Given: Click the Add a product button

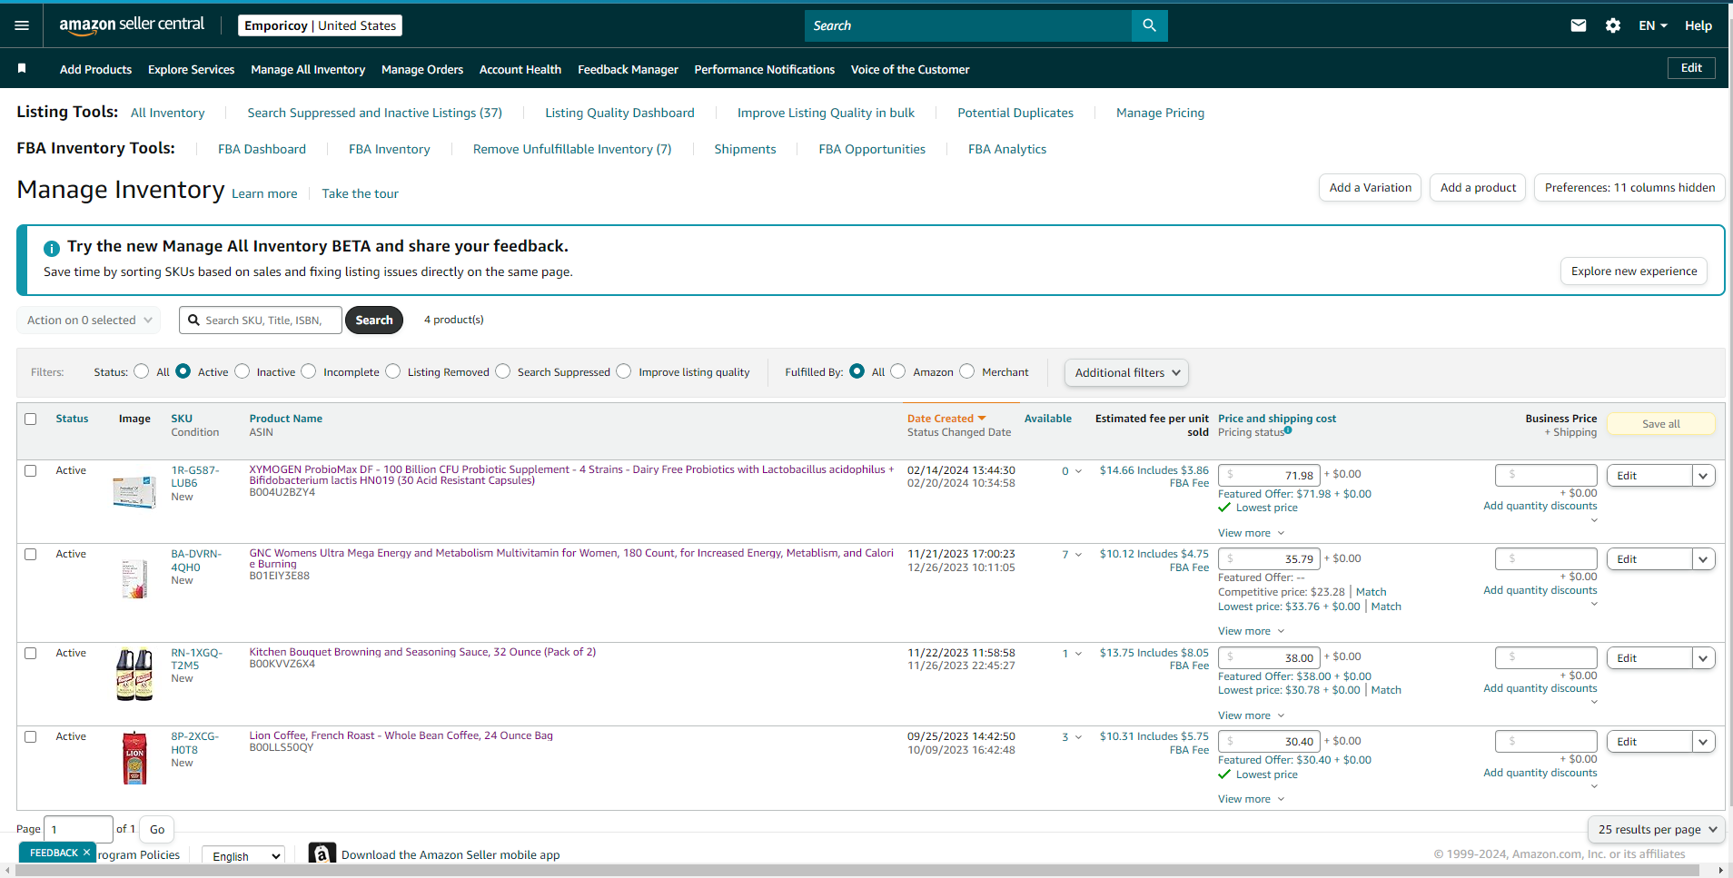Looking at the screenshot, I should point(1478,188).
